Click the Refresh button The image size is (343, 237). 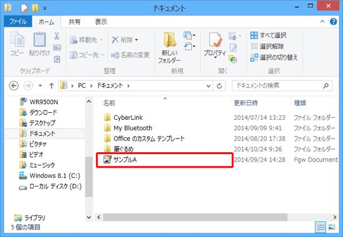click(x=219, y=86)
